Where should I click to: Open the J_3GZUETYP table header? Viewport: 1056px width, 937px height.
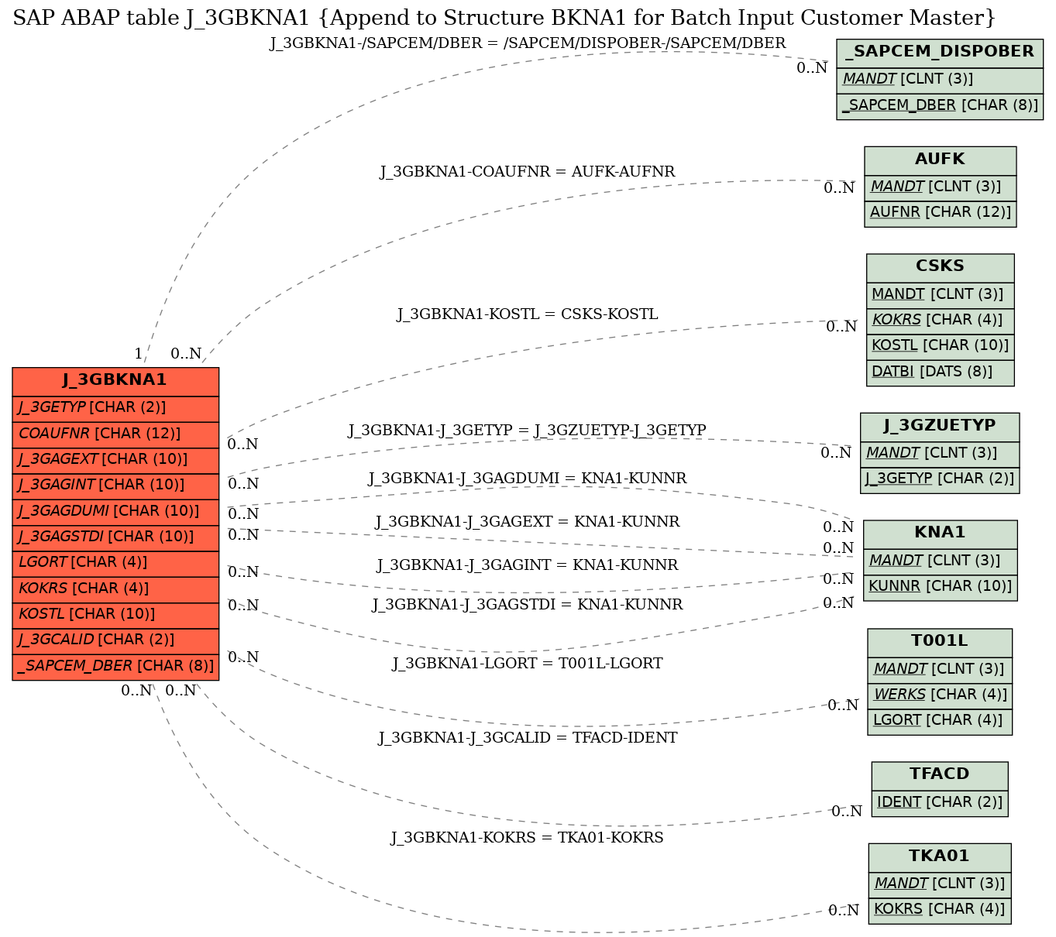pos(940,427)
